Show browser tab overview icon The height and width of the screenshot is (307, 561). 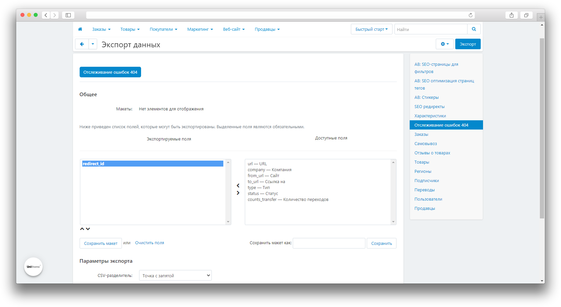[526, 15]
